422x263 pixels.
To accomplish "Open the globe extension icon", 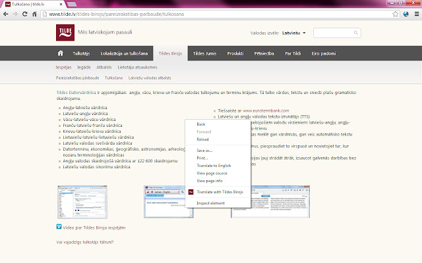I will (406, 14).
